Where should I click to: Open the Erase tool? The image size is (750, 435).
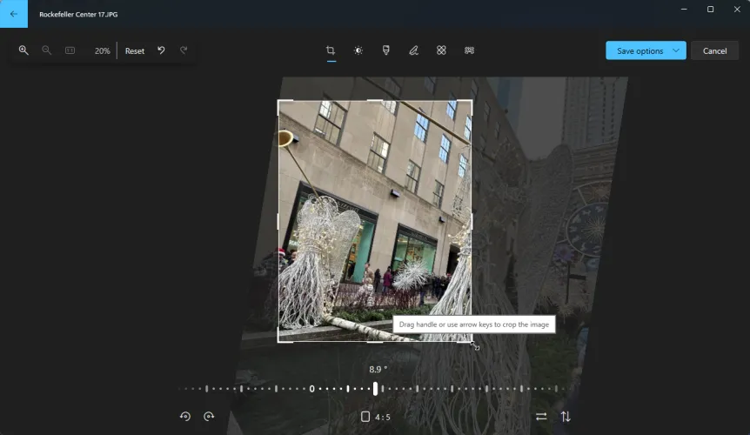(x=441, y=50)
